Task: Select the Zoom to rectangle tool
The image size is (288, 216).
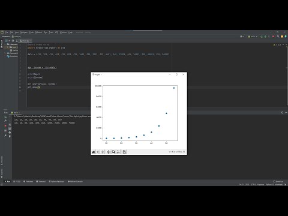Action: 113,152
